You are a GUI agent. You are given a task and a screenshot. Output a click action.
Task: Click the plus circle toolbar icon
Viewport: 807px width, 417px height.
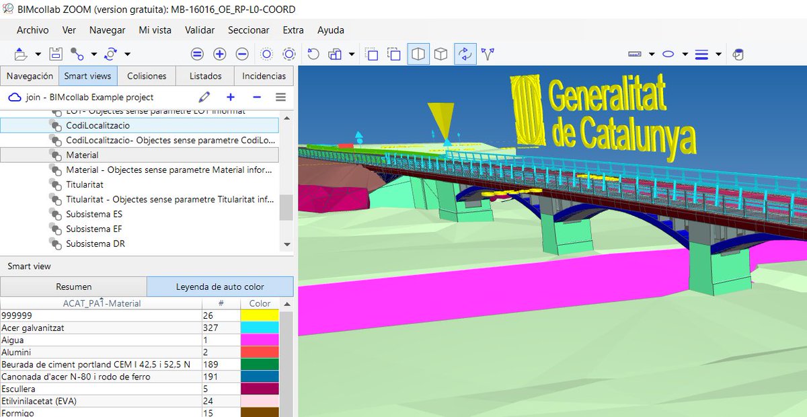point(220,54)
